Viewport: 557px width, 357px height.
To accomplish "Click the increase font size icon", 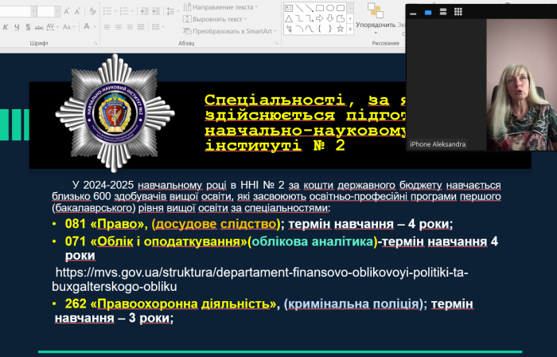I will 66,11.
